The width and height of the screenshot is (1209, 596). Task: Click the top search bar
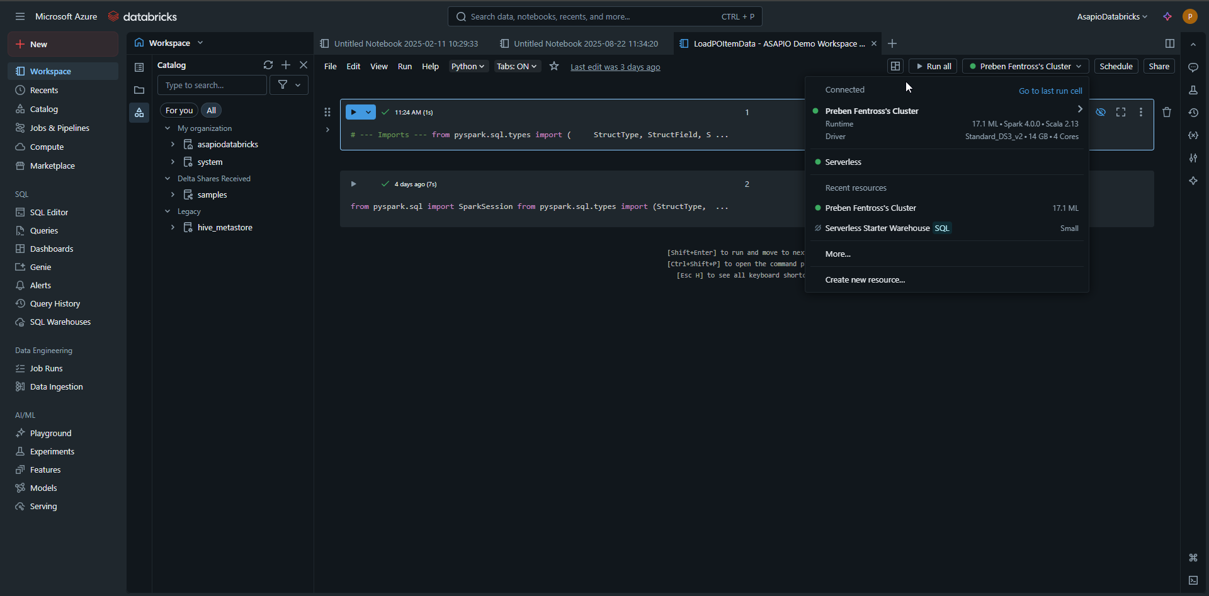[x=604, y=16]
